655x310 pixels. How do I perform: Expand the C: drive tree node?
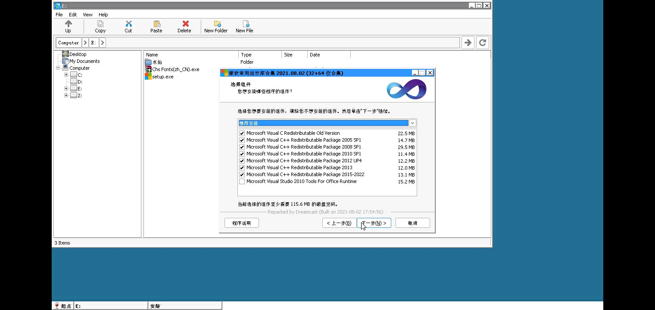click(66, 75)
